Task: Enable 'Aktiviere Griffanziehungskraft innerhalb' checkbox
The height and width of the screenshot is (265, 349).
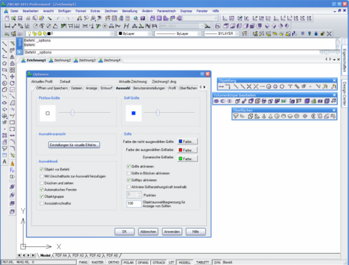Action: (129, 187)
